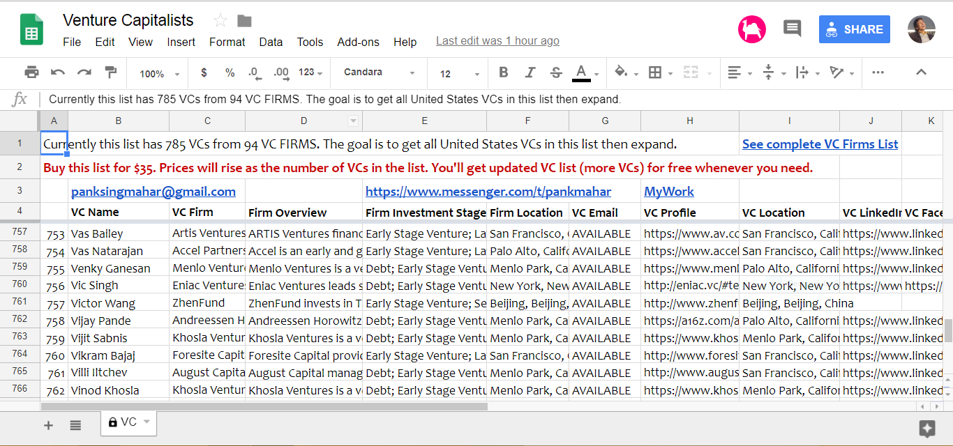Show the all sheets list

click(75, 425)
